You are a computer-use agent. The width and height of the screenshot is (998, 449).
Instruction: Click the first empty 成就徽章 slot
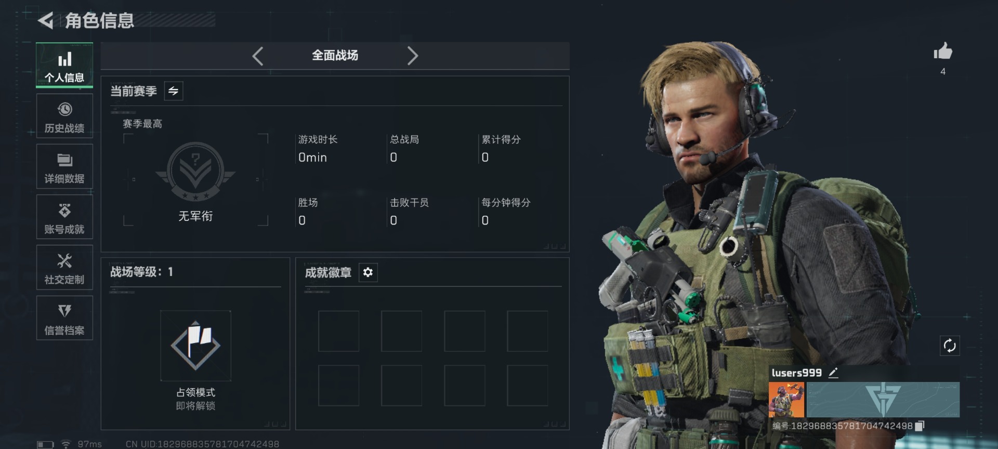[x=338, y=331]
